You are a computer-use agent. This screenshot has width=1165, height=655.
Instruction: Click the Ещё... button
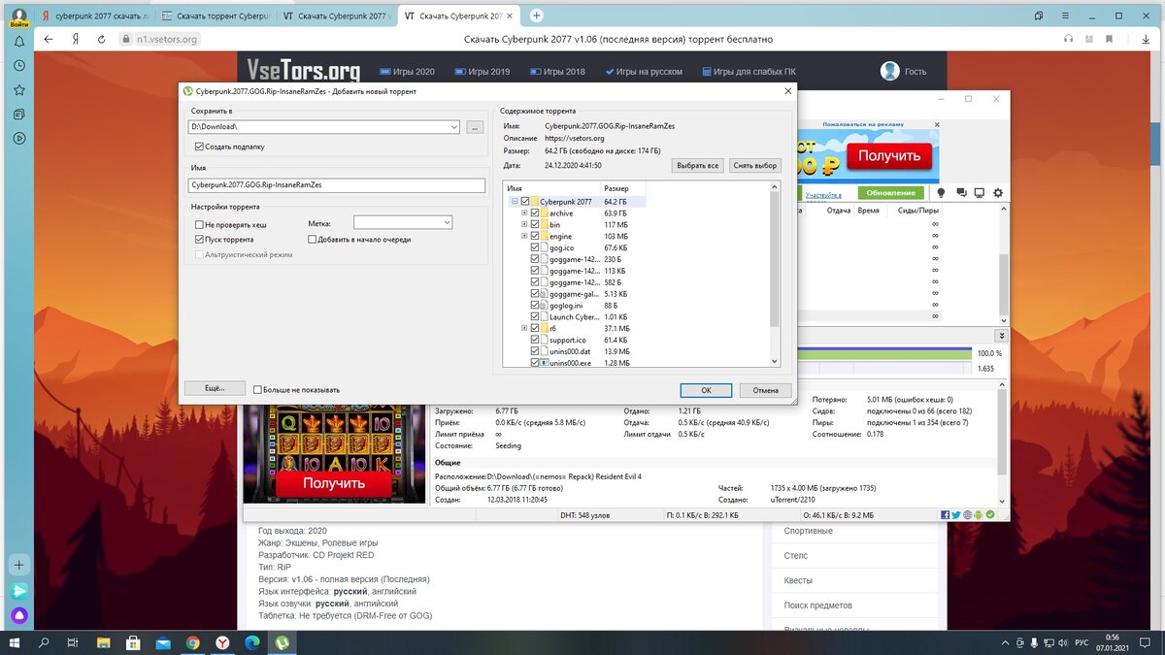pyautogui.click(x=215, y=388)
